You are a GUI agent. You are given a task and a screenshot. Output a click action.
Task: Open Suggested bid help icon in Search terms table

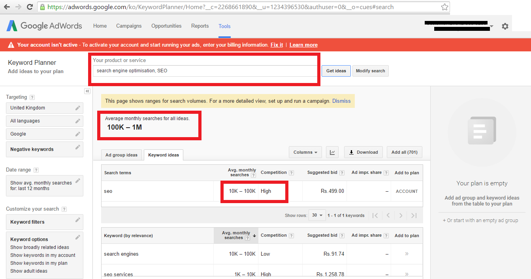[342, 173]
